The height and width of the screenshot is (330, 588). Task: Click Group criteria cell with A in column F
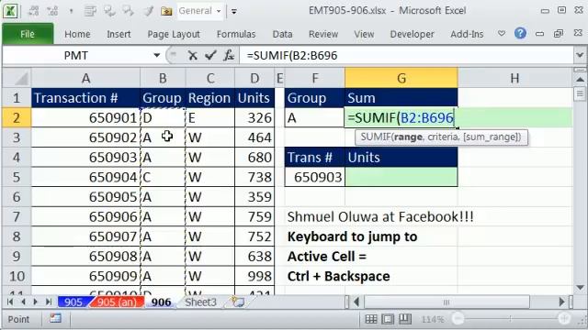point(314,118)
